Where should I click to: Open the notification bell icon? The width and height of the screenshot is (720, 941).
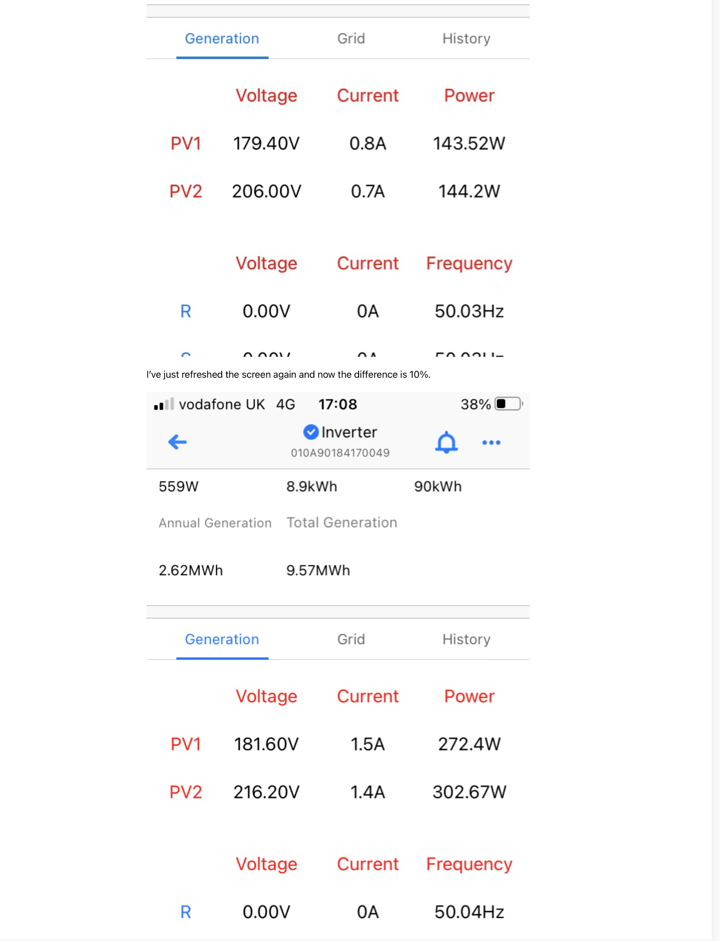446,442
